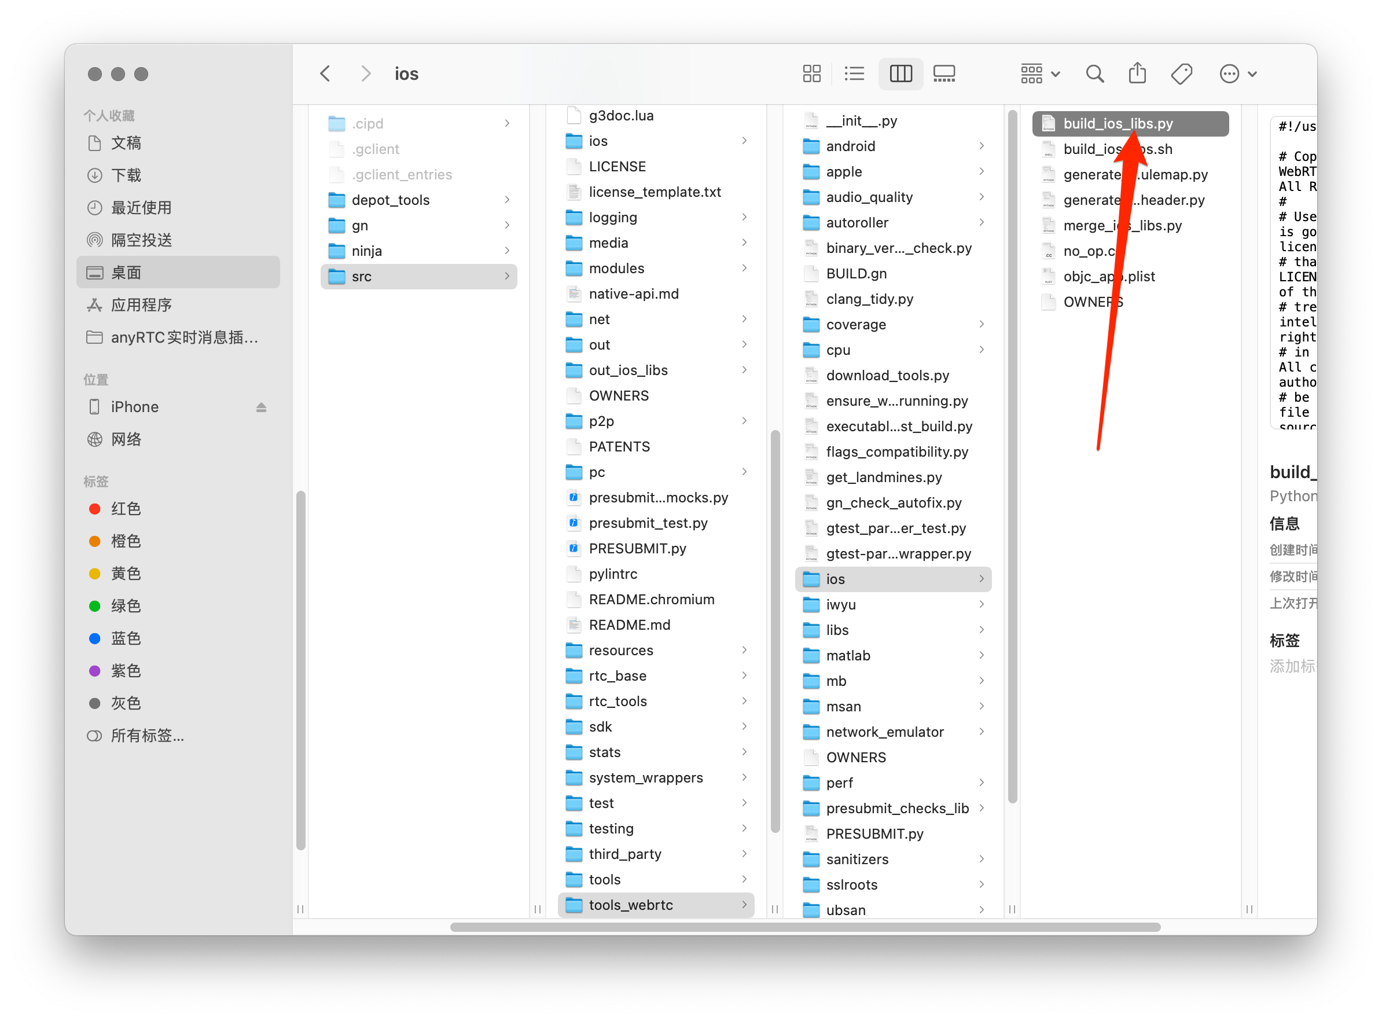1382x1021 pixels.
Task: Switch to list view in the toolbar
Action: (x=854, y=73)
